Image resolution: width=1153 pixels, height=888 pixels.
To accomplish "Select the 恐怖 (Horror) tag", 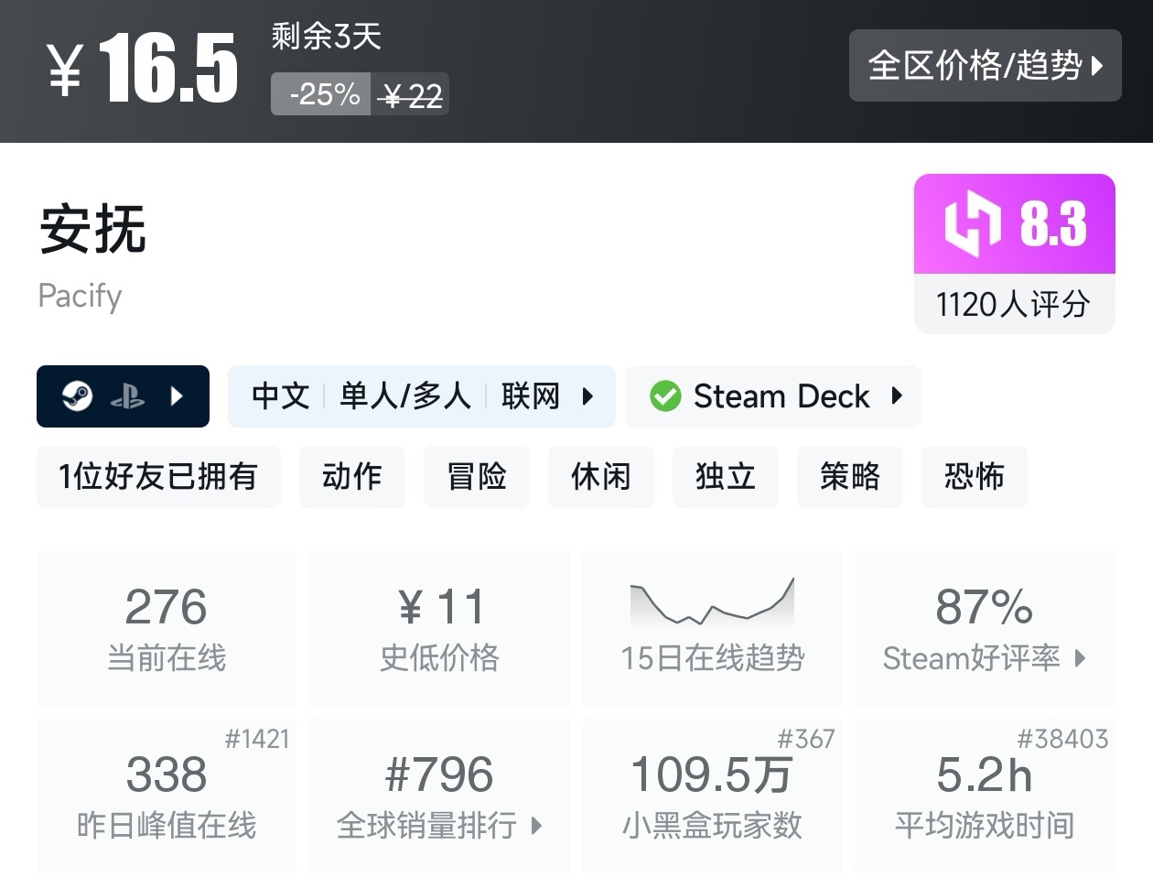I will [974, 476].
